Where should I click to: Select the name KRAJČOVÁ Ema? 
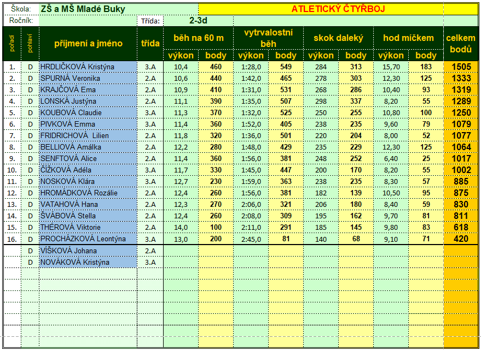point(88,90)
